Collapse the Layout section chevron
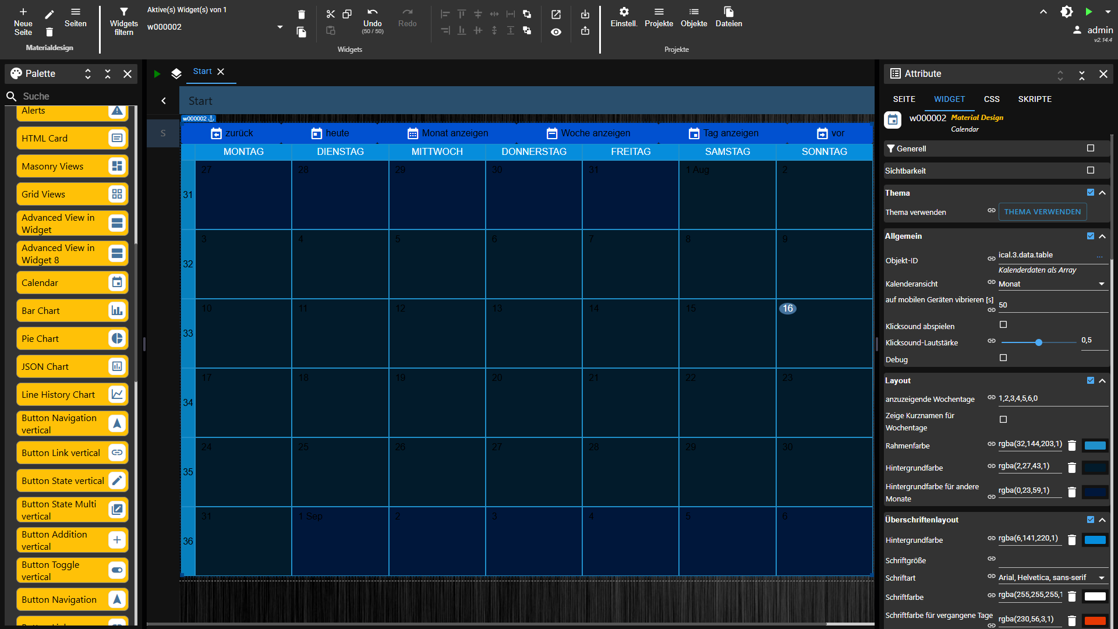This screenshot has height=629, width=1118. click(x=1102, y=380)
